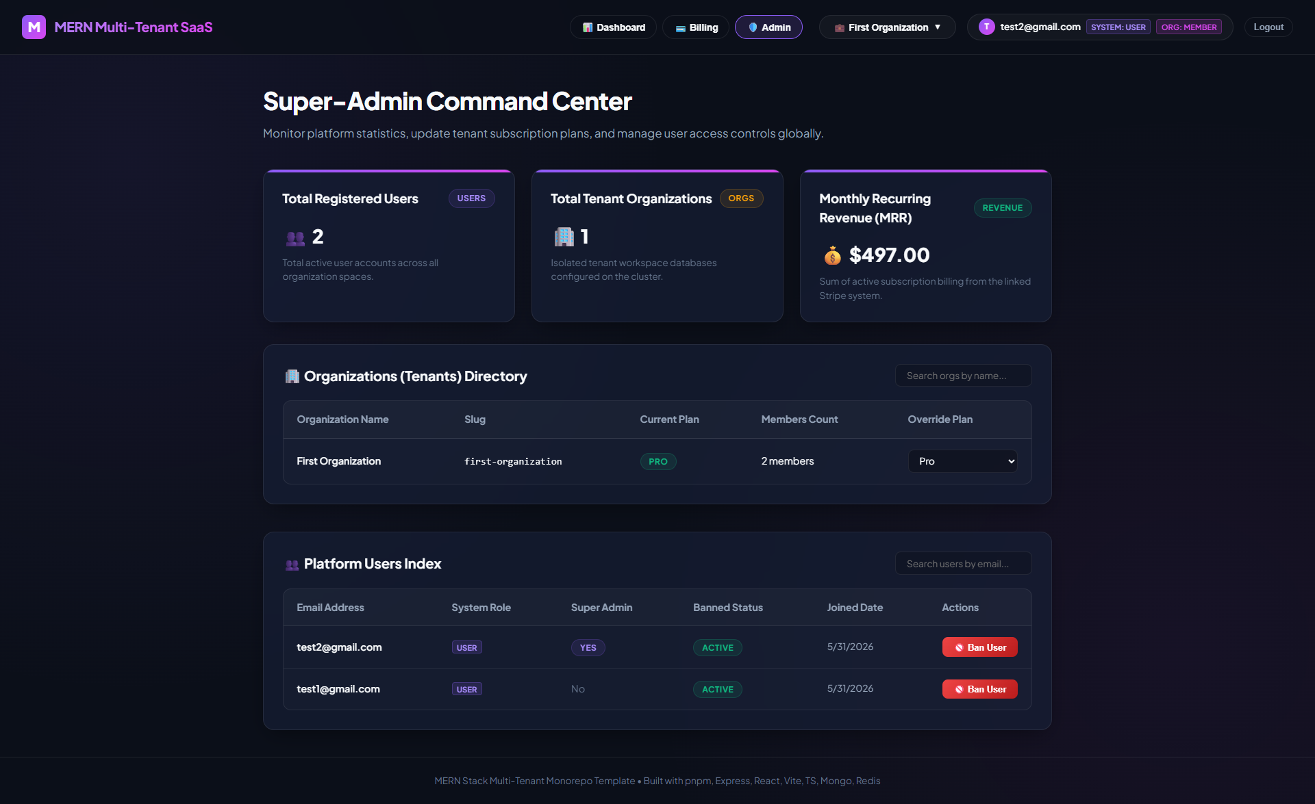Click the footer MERN Stack template text
The height and width of the screenshot is (804, 1315).
(657, 781)
